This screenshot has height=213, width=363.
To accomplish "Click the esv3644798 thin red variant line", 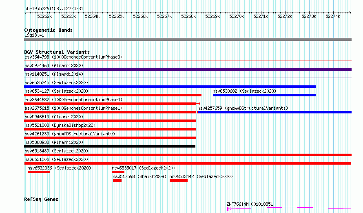I will coord(188,61).
